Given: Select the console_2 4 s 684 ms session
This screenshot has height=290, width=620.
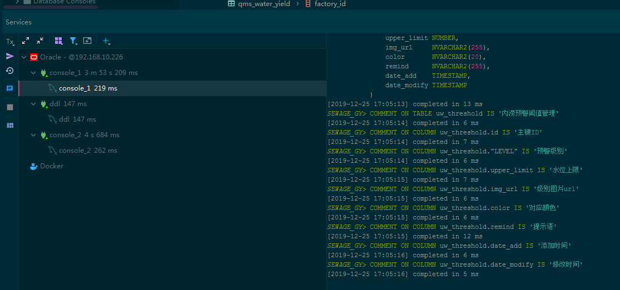Looking at the screenshot, I should (172, 135).
